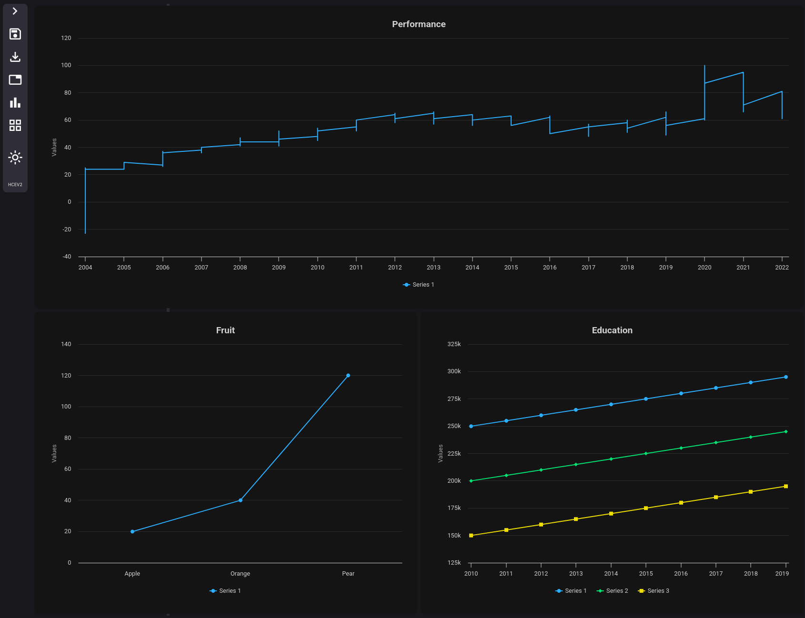Select the bar chart icon in the sidebar
Image resolution: width=805 pixels, height=618 pixels.
(15, 102)
